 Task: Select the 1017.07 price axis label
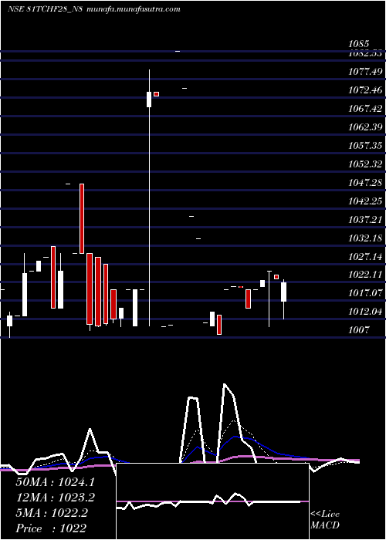click(365, 293)
